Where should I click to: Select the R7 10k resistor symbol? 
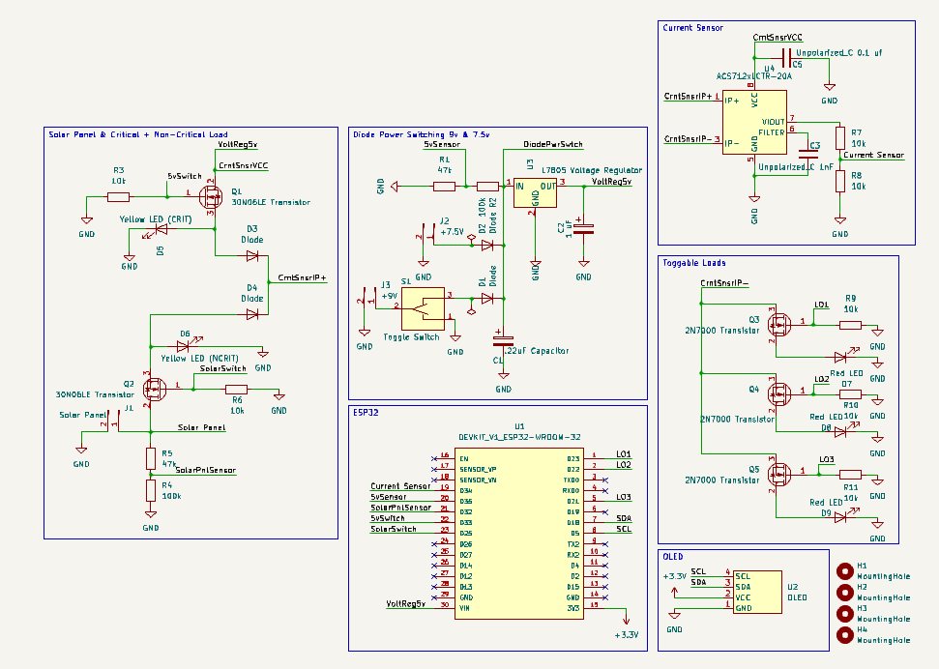click(840, 137)
